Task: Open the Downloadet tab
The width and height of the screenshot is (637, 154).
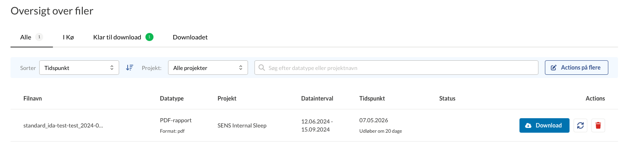Action: (190, 37)
